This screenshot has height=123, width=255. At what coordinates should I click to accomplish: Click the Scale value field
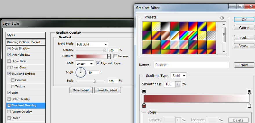click(x=113, y=81)
